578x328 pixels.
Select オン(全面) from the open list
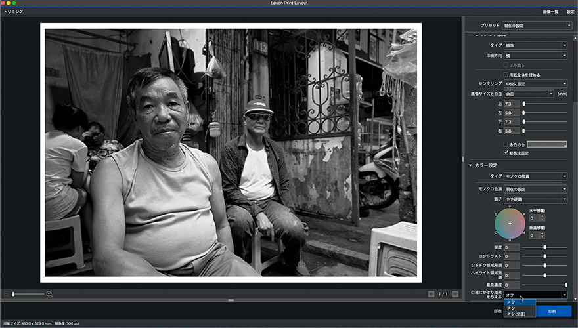(516, 314)
